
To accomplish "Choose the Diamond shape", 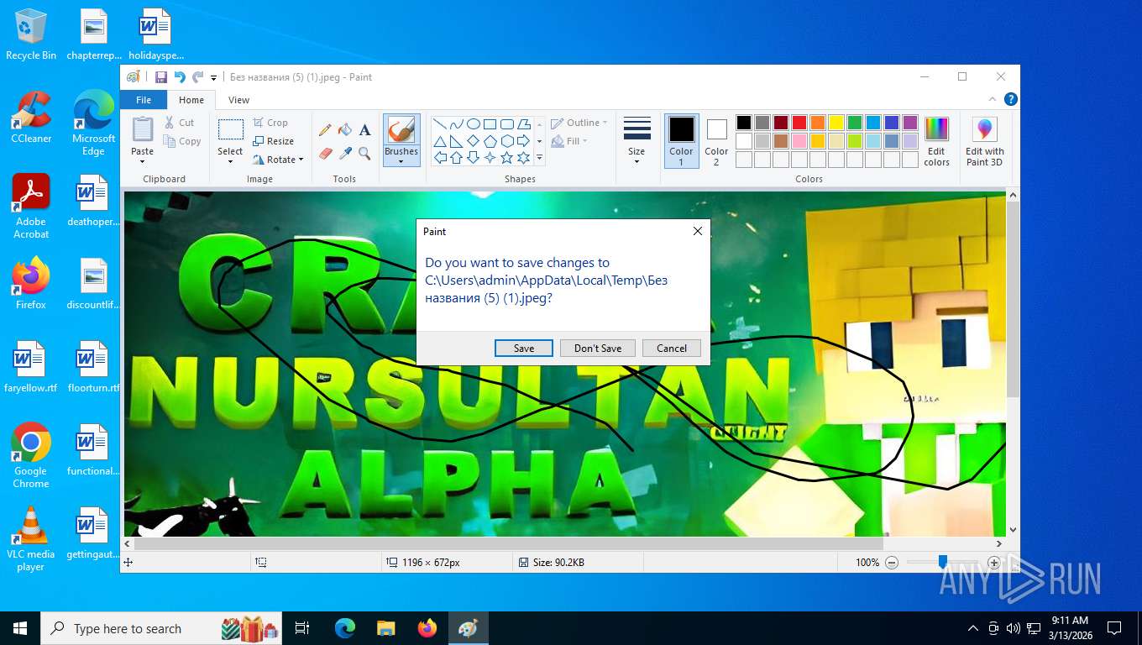I will (474, 141).
